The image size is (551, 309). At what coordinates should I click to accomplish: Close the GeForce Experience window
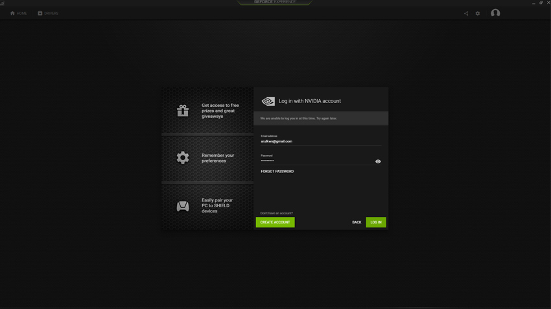pos(548,3)
